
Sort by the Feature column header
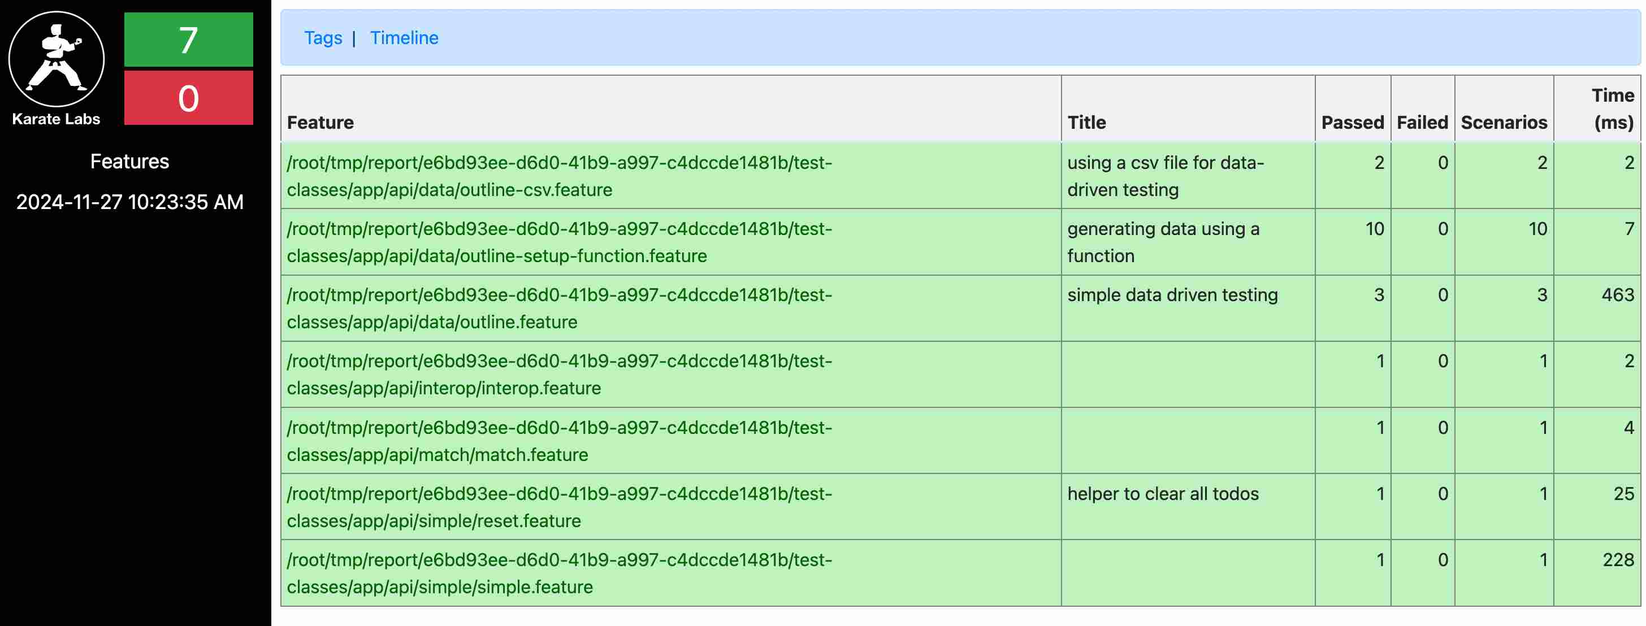pyautogui.click(x=320, y=122)
